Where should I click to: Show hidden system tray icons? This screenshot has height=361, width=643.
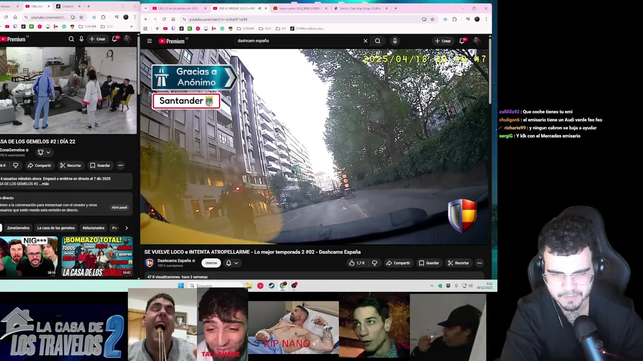pyautogui.click(x=432, y=286)
